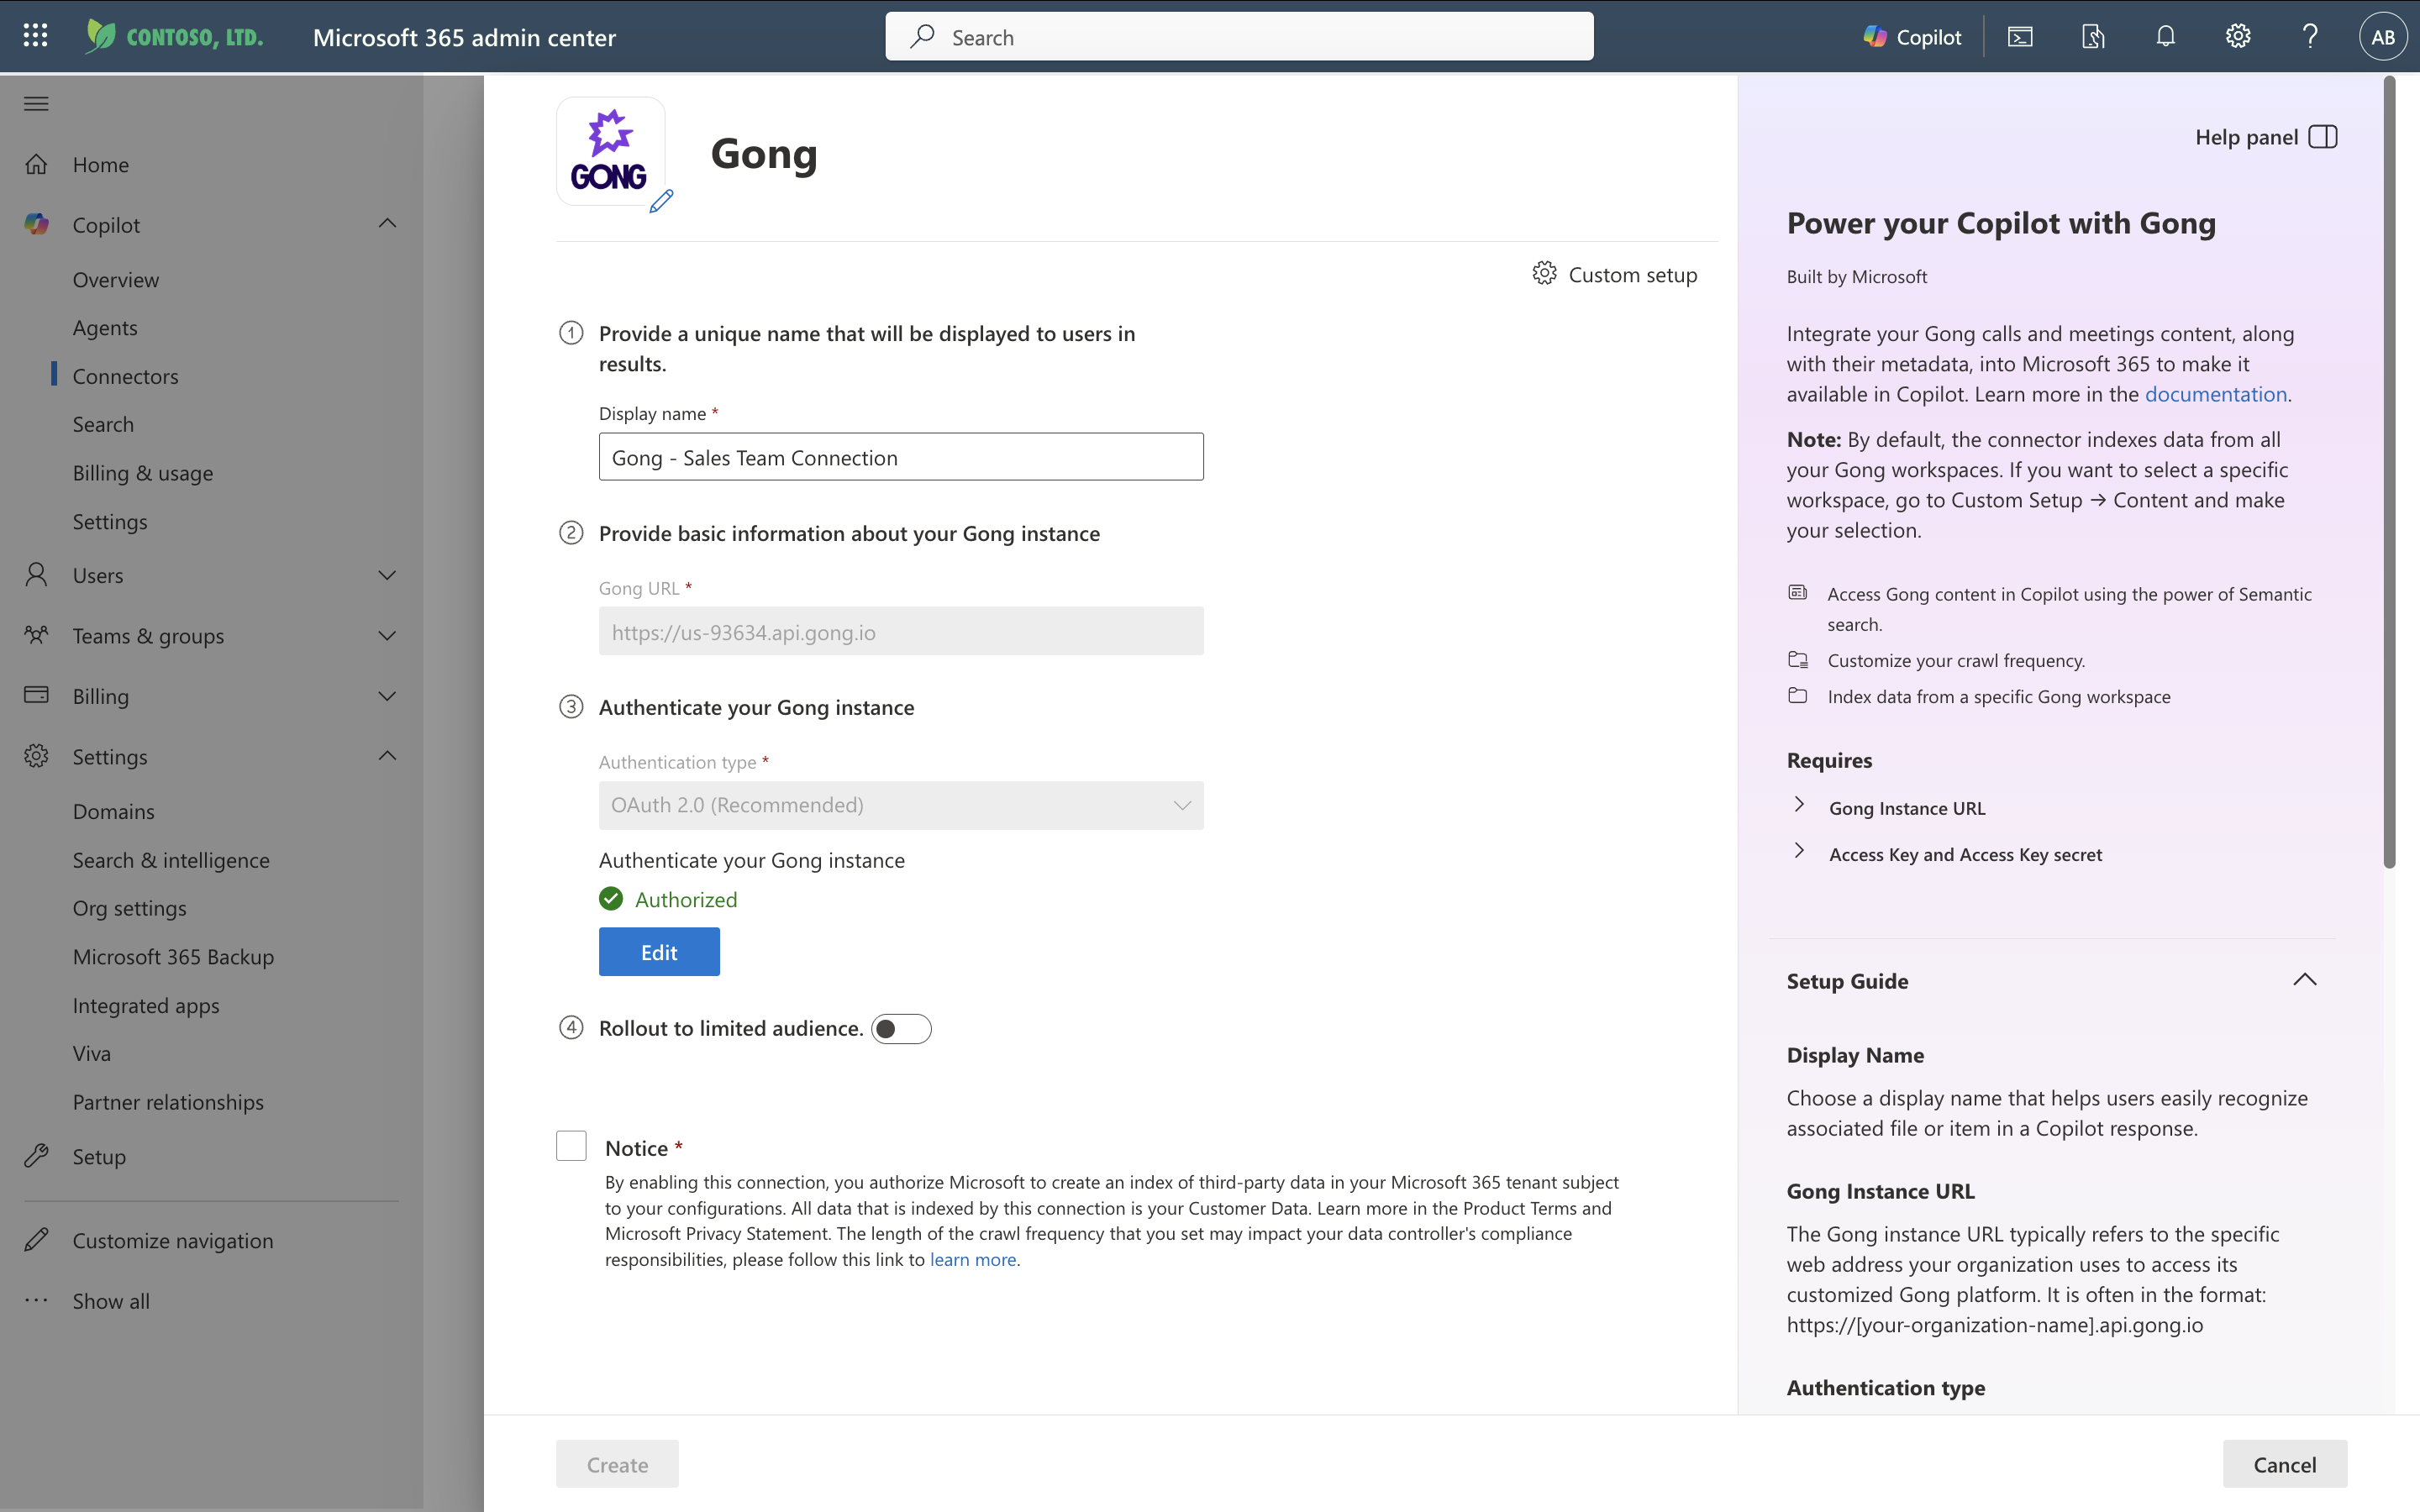The height and width of the screenshot is (1512, 2420).
Task: Open the AB profile avatar
Action: point(2382,36)
